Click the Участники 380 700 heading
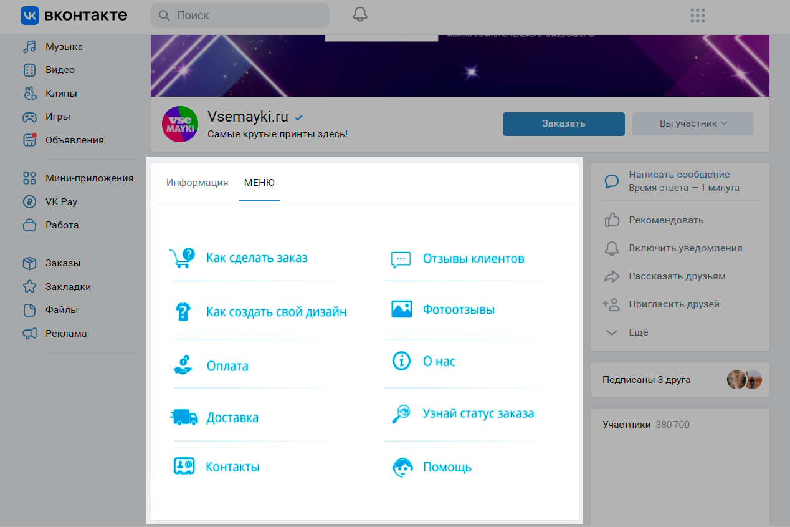Viewport: 790px width, 527px height. point(646,425)
